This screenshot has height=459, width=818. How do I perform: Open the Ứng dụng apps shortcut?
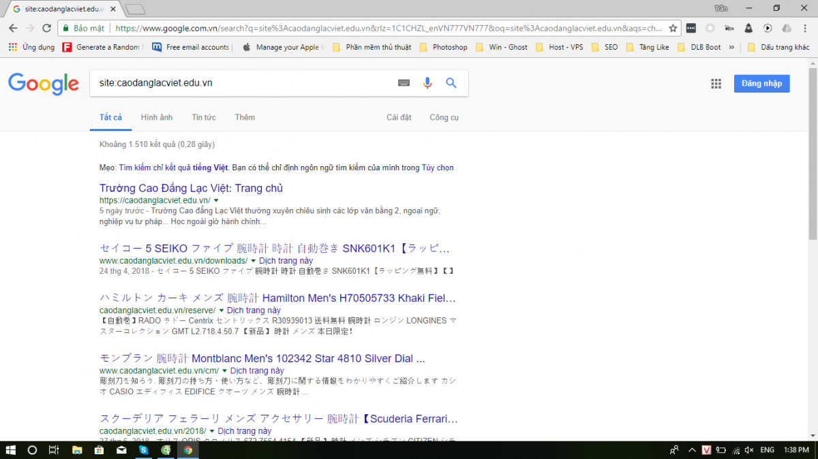coord(31,47)
